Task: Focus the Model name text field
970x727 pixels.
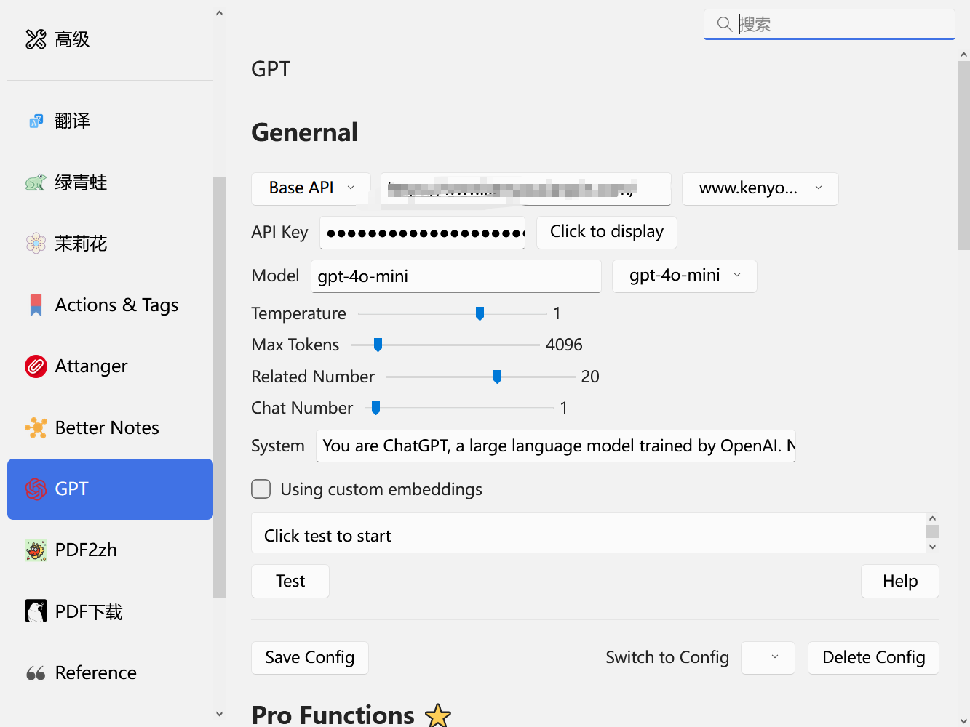Action: pos(456,276)
